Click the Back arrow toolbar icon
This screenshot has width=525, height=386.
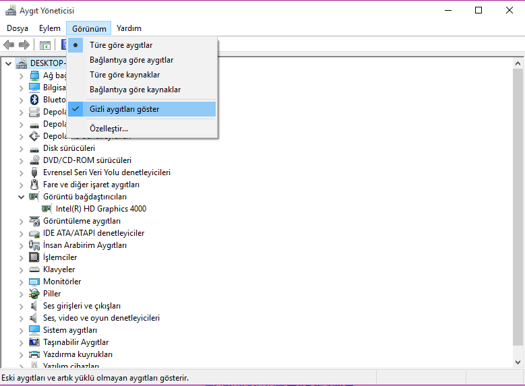(x=9, y=44)
